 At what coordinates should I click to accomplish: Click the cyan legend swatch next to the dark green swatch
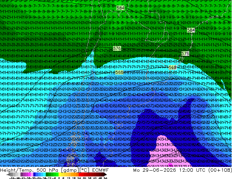point(44,175)
